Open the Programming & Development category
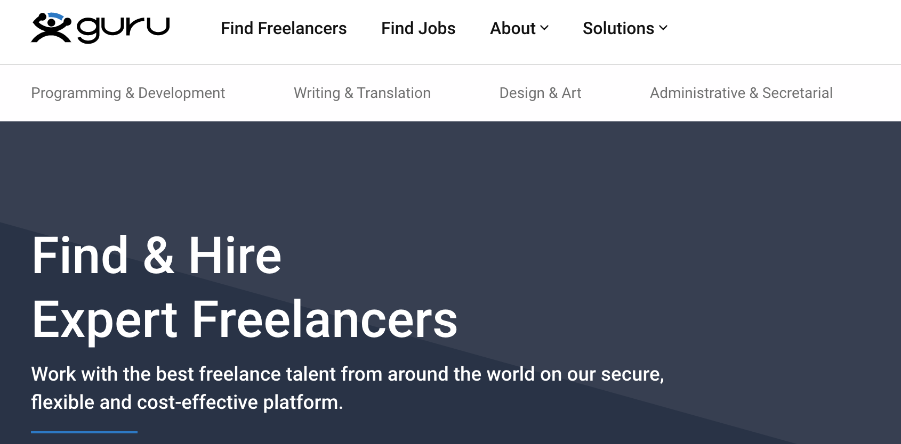This screenshot has height=444, width=901. (128, 93)
